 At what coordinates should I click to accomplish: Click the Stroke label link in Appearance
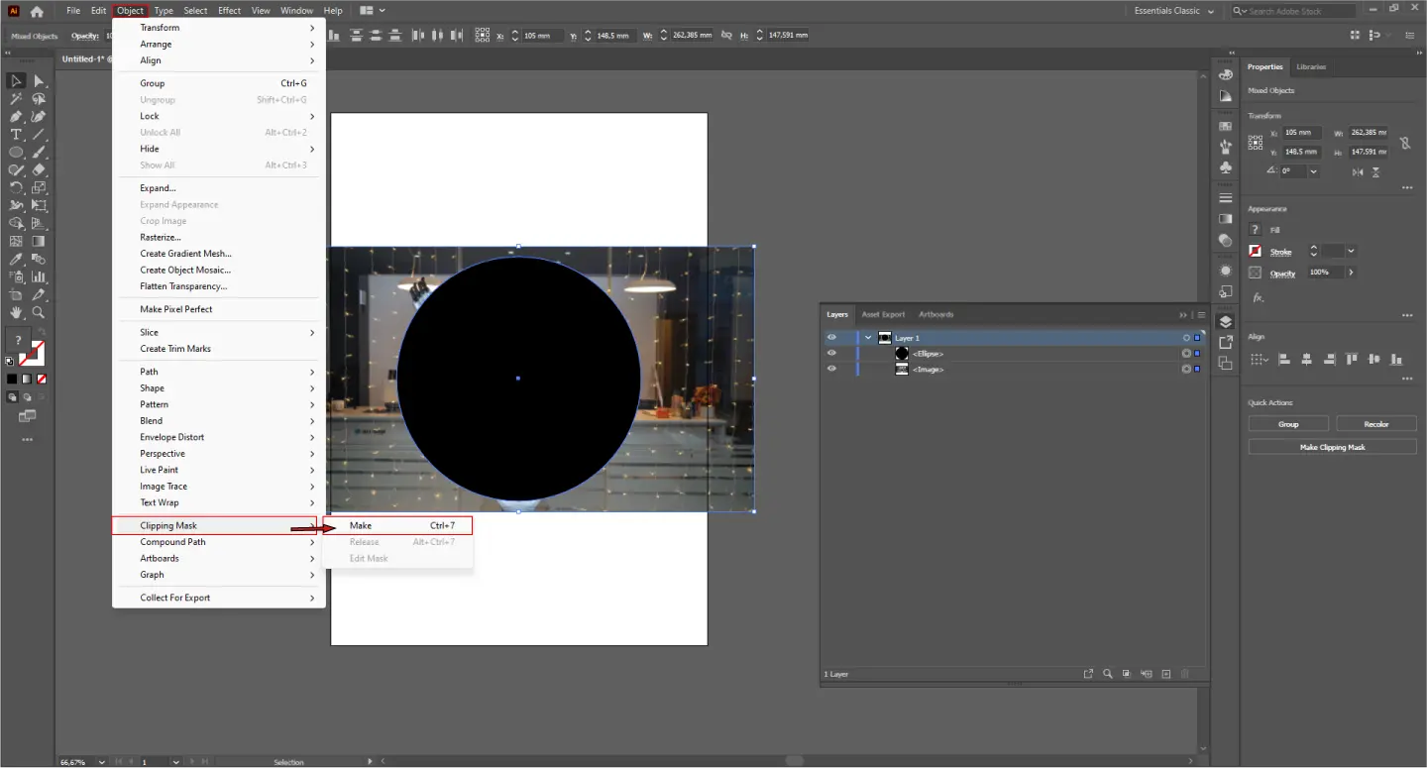pyautogui.click(x=1281, y=252)
